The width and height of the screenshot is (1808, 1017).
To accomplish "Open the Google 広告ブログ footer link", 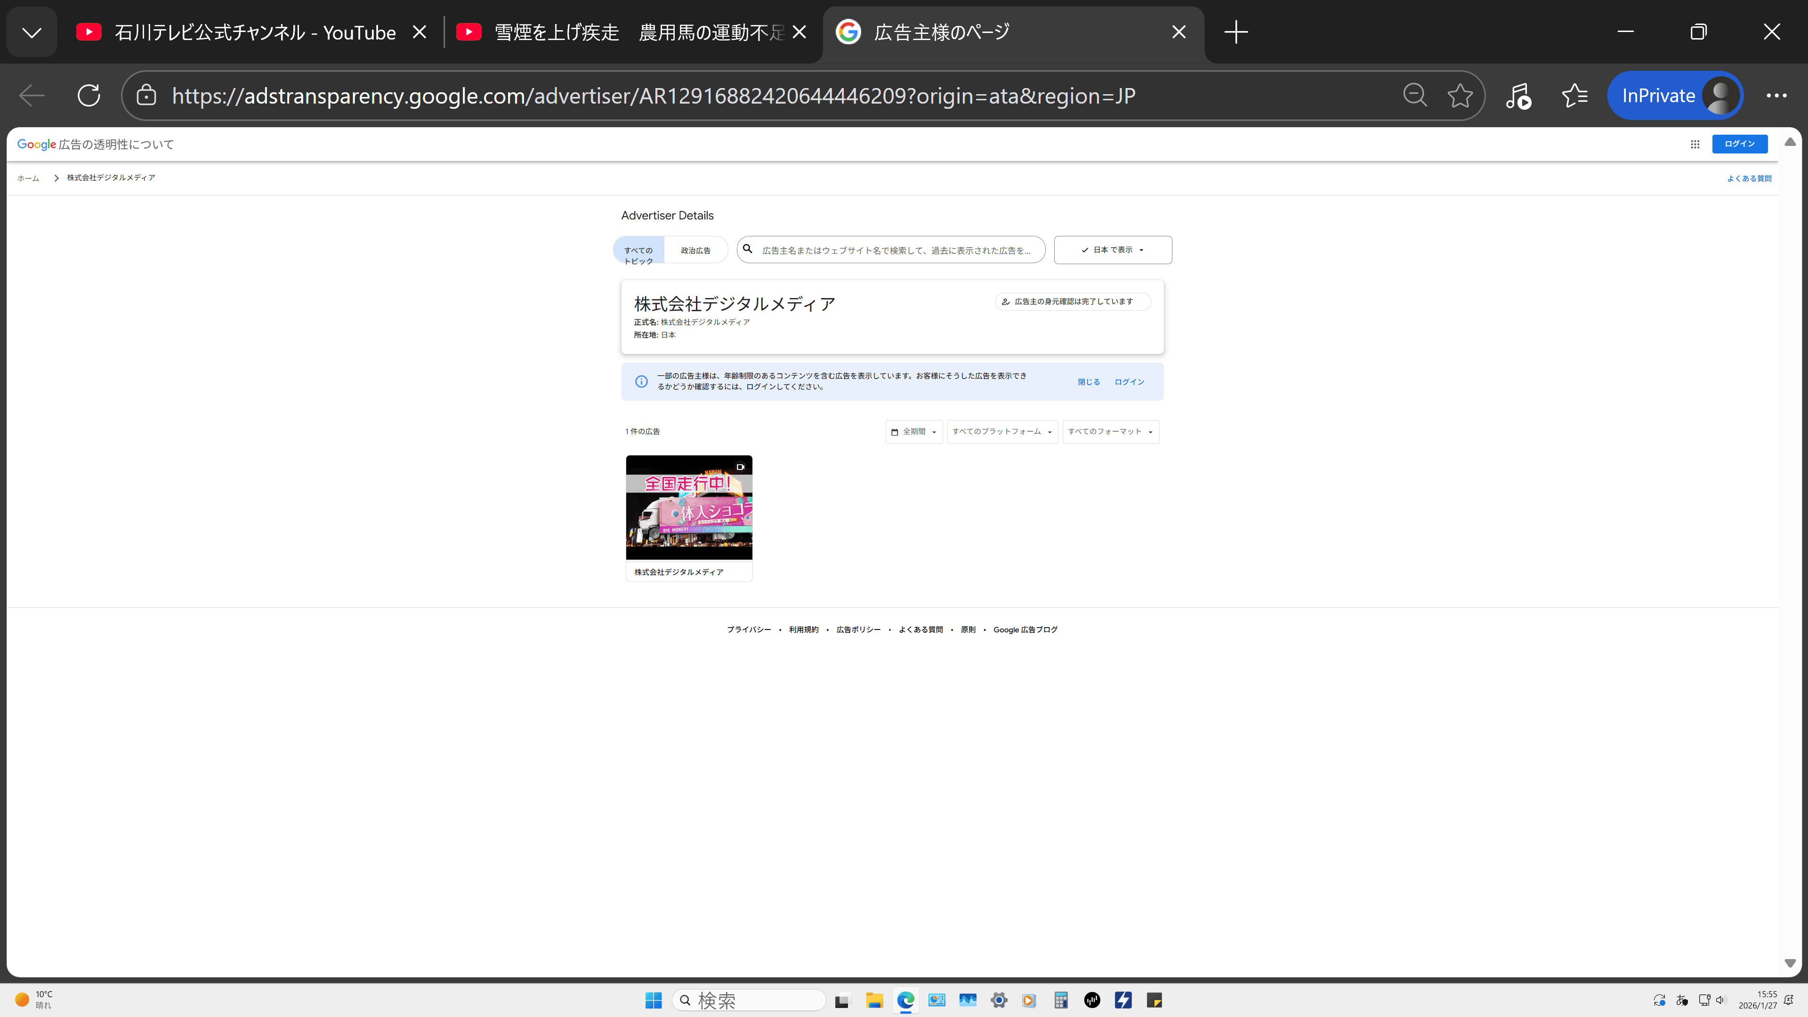I will [1025, 630].
